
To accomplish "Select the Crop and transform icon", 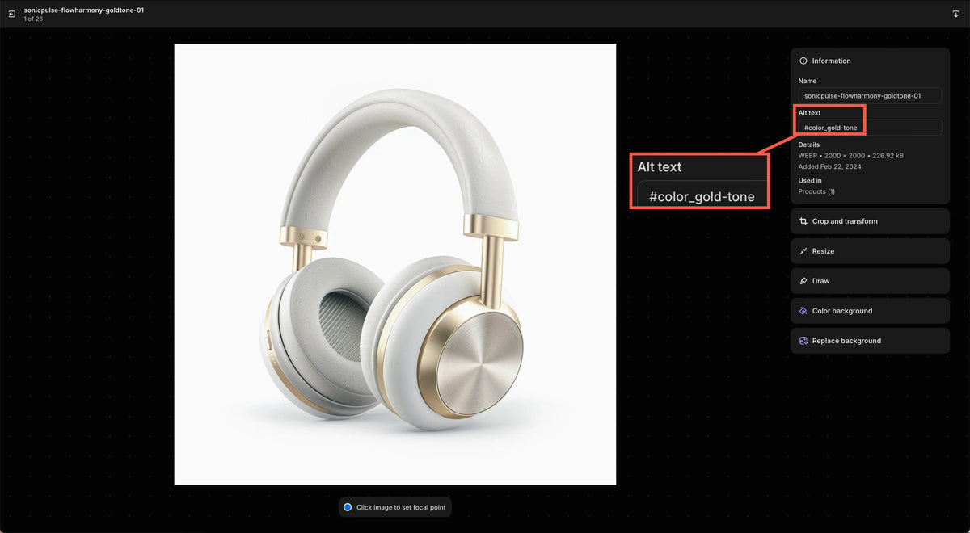I will pyautogui.click(x=803, y=221).
